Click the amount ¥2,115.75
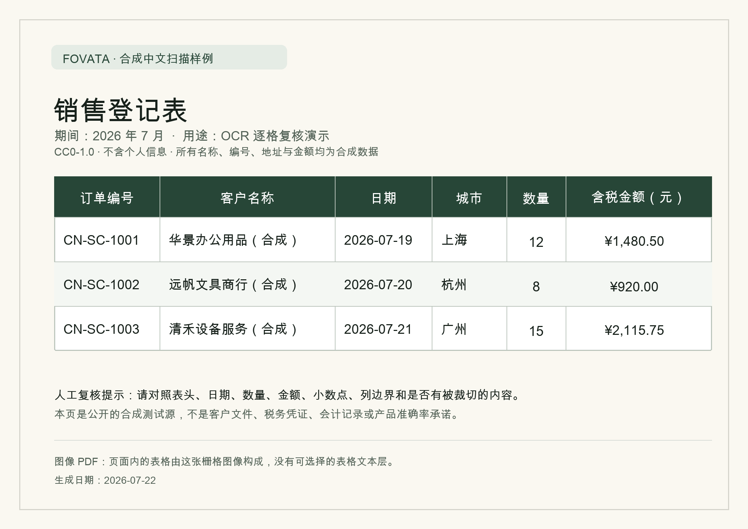748x529 pixels. click(634, 330)
